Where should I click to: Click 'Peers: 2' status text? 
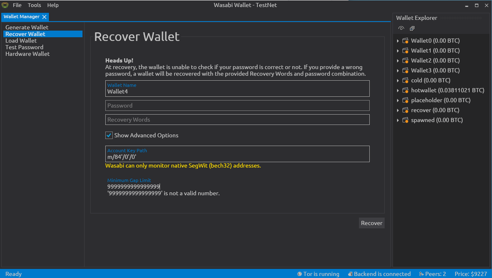[x=436, y=274]
